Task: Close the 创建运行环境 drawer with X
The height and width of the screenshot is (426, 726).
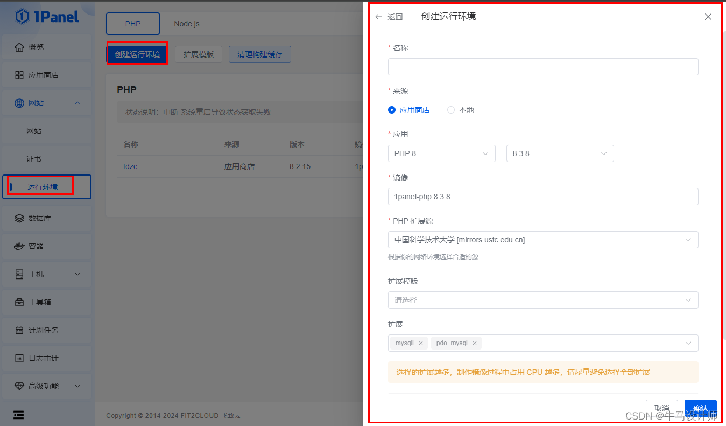Action: 708,17
